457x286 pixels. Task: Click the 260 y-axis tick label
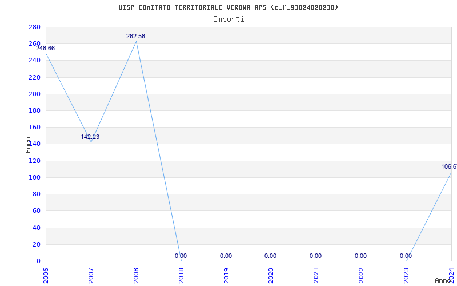click(34, 44)
